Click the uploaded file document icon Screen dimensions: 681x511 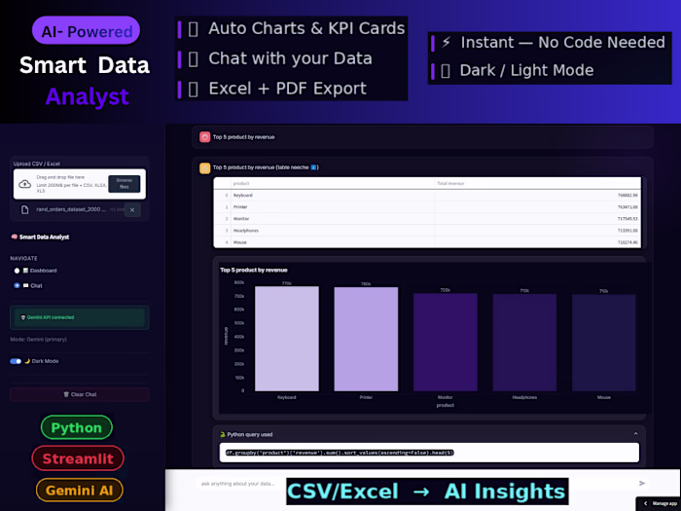click(24, 210)
